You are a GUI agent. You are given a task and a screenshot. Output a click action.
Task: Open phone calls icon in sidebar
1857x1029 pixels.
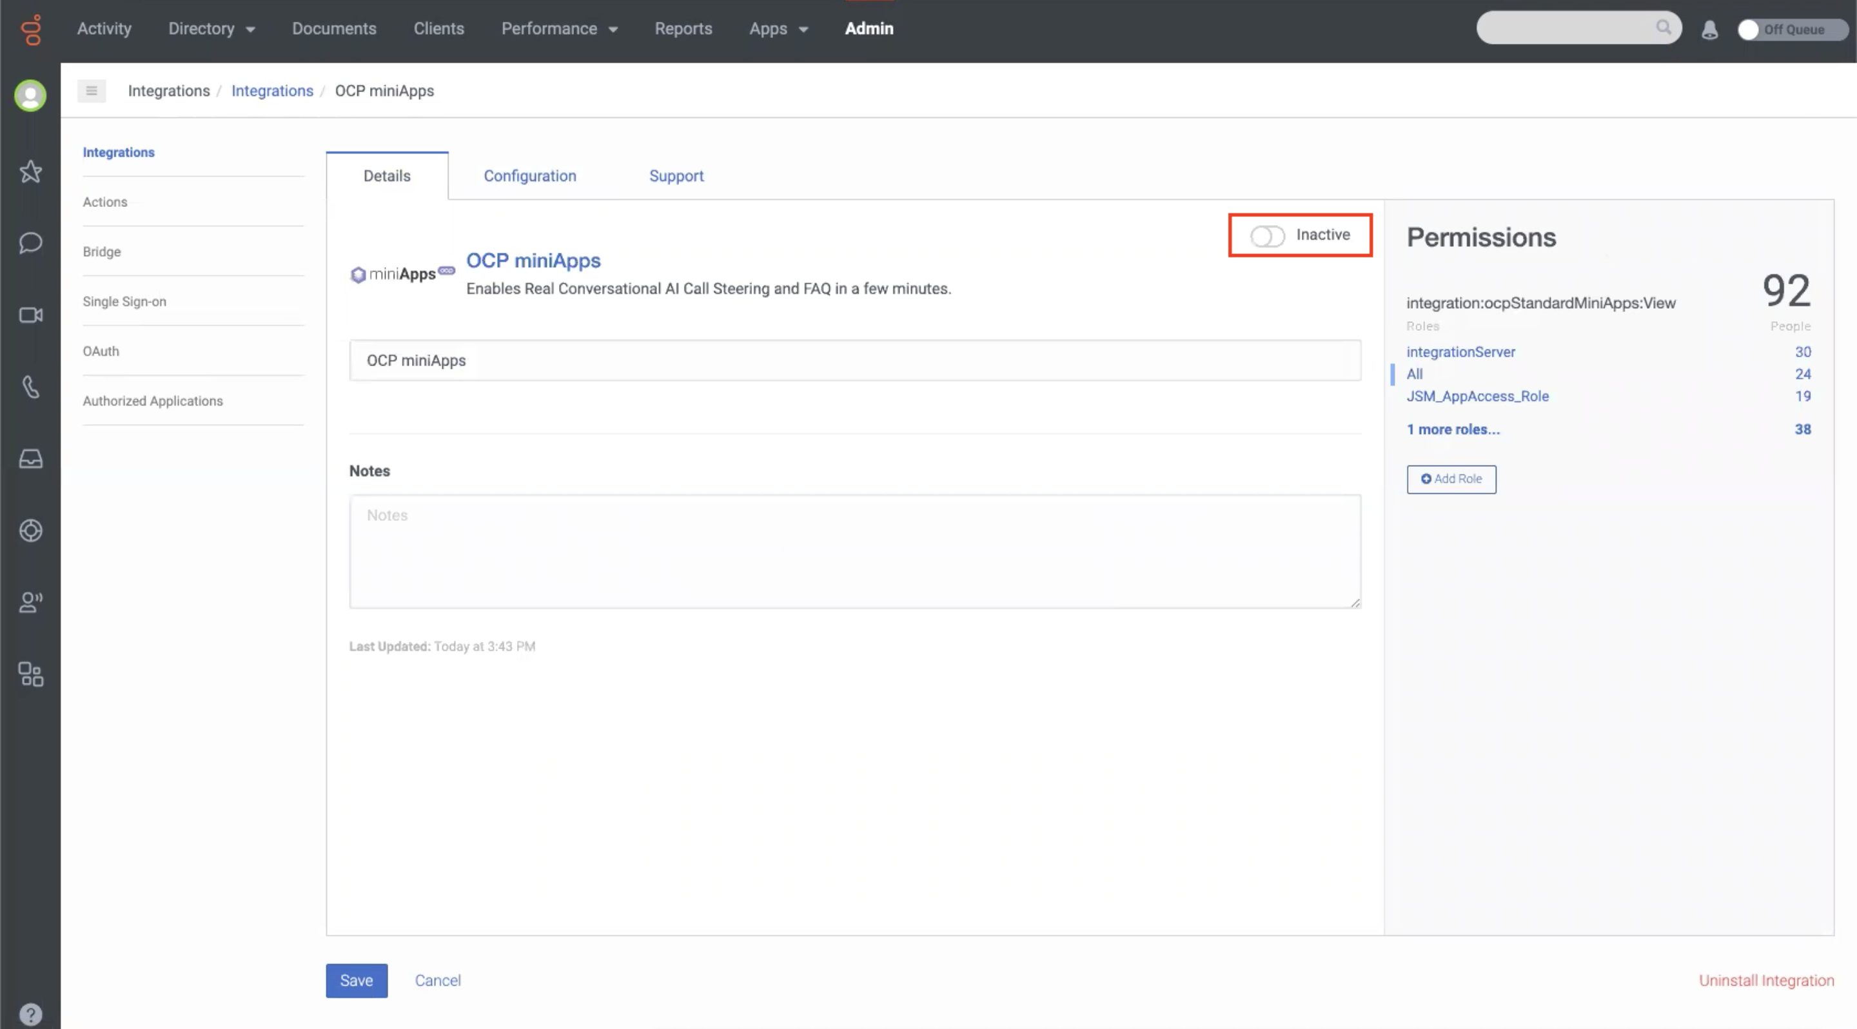pyautogui.click(x=30, y=387)
